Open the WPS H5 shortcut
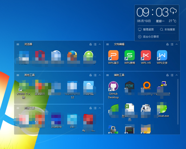 coord(146,55)
